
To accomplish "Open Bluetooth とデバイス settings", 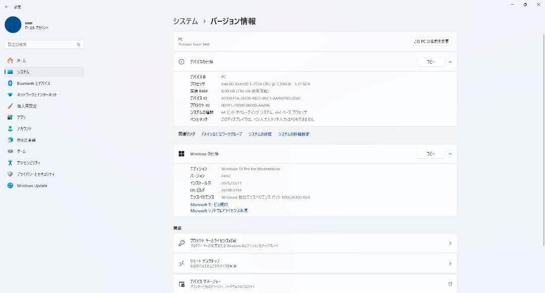I will point(33,83).
